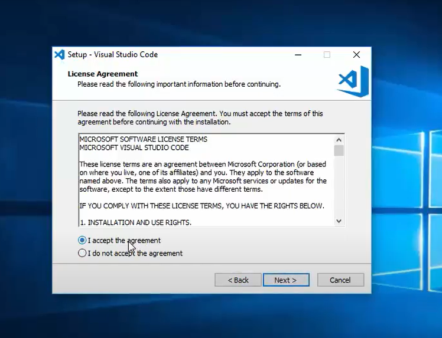This screenshot has height=338, width=442.
Task: Click the license scrollbar down arrow
Action: pyautogui.click(x=339, y=221)
